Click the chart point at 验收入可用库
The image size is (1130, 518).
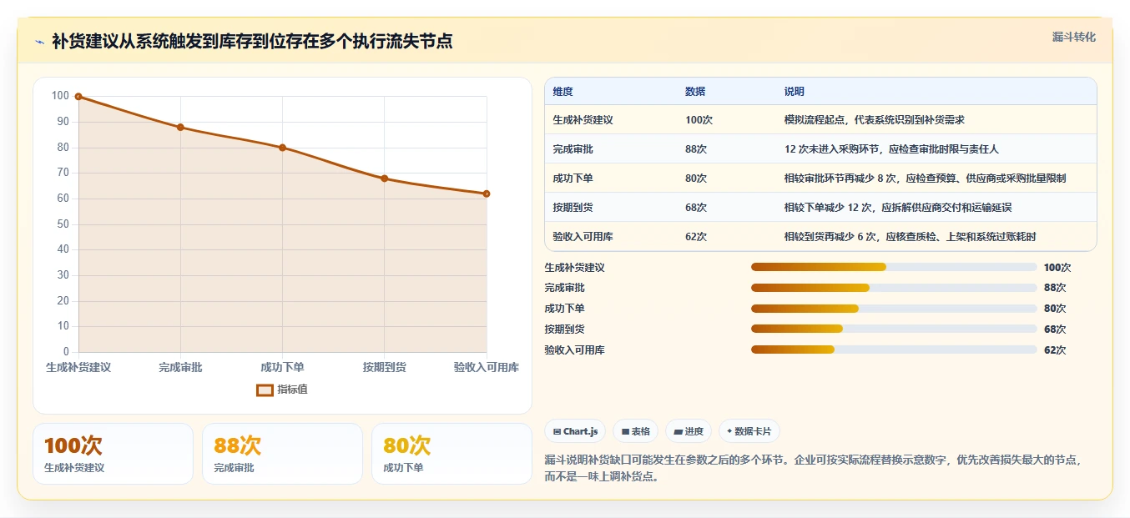[487, 194]
